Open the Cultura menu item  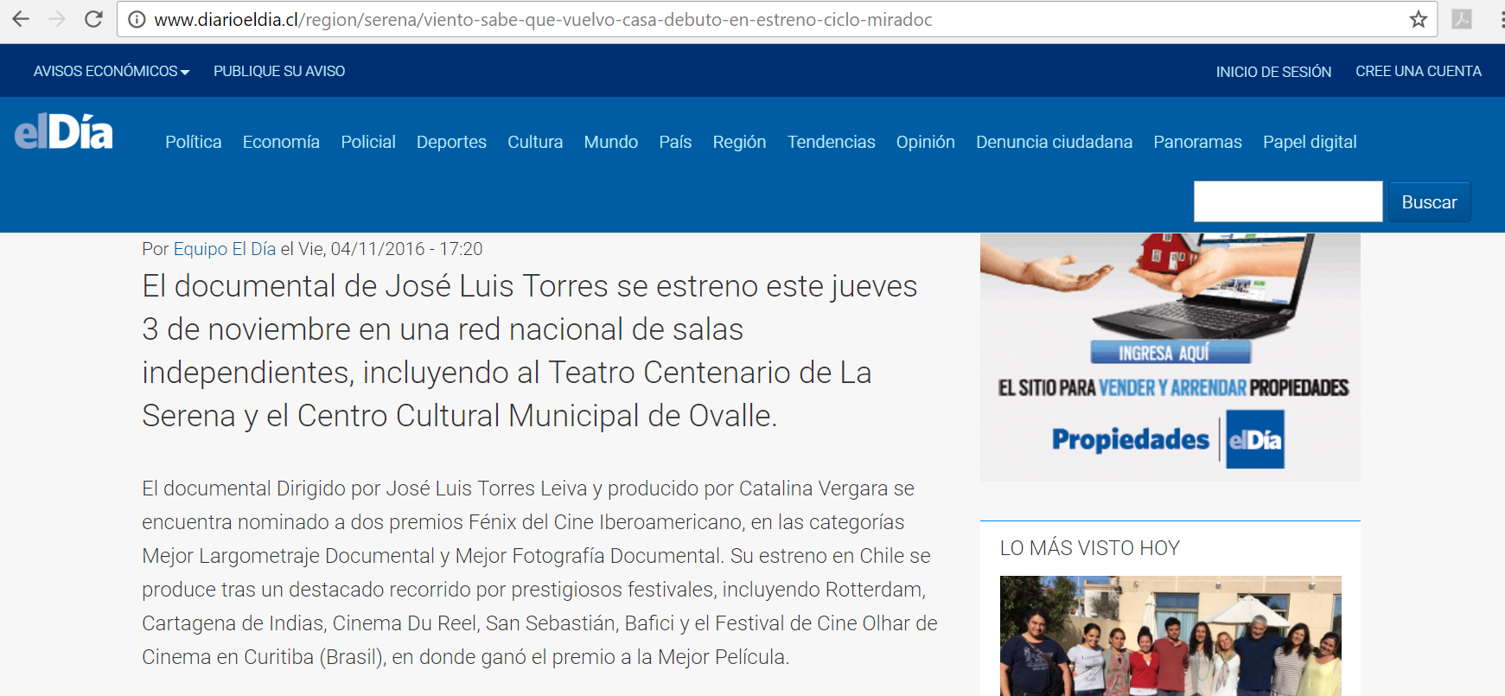click(x=534, y=142)
